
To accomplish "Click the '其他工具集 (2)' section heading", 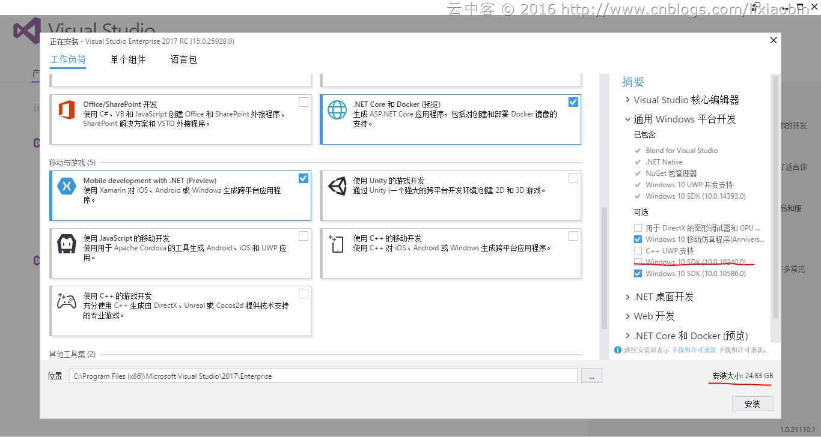I will pyautogui.click(x=72, y=354).
